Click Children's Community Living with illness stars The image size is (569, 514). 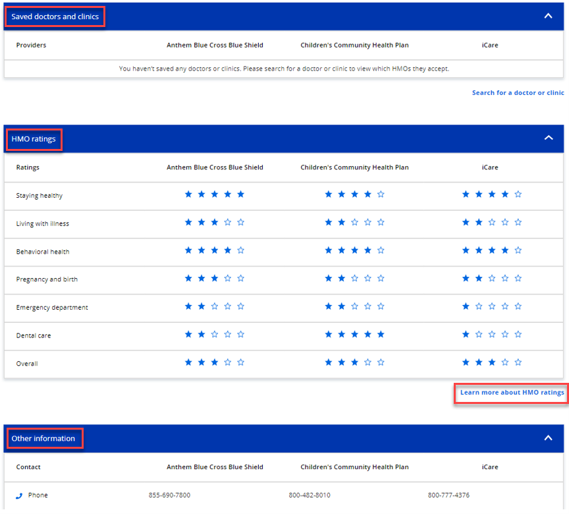pos(354,223)
